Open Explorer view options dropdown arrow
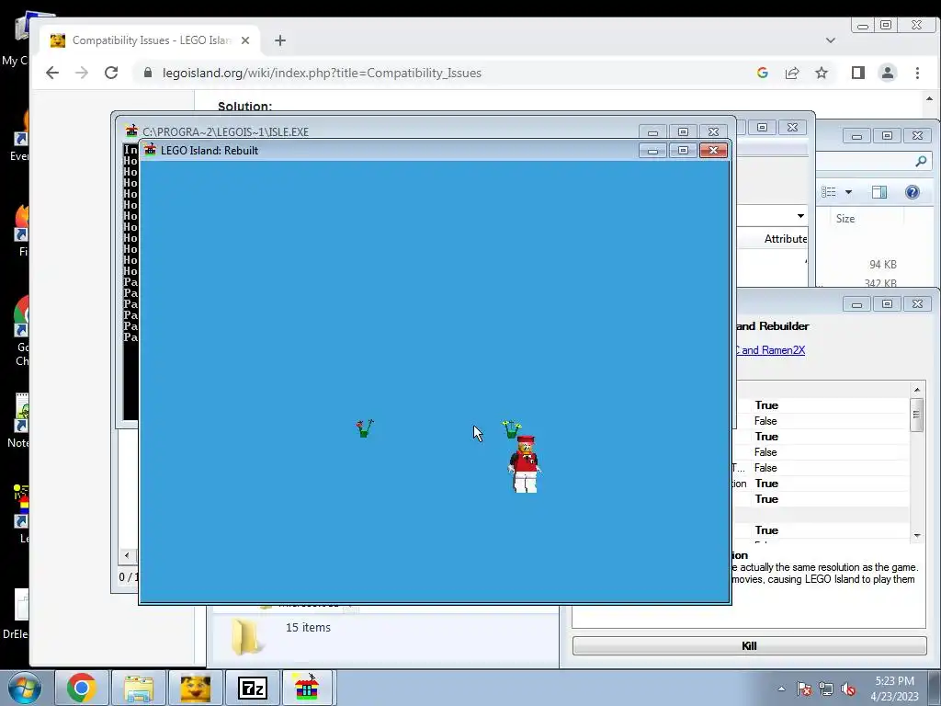The width and height of the screenshot is (941, 706). point(848,192)
